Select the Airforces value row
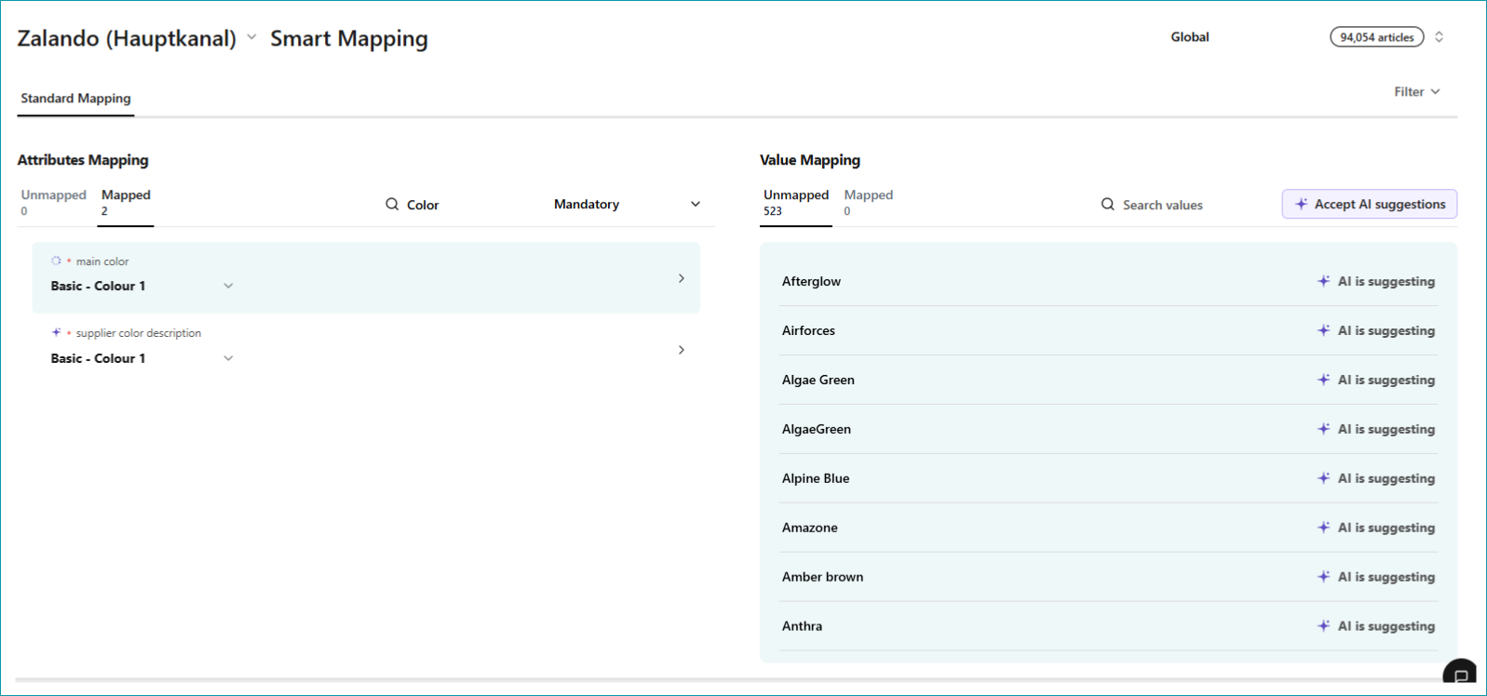The width and height of the screenshot is (1487, 696). click(1108, 330)
